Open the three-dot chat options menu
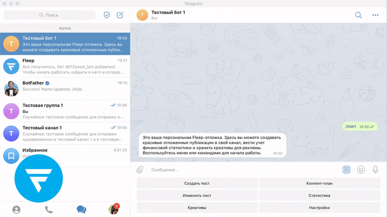The image size is (387, 217). point(375,15)
